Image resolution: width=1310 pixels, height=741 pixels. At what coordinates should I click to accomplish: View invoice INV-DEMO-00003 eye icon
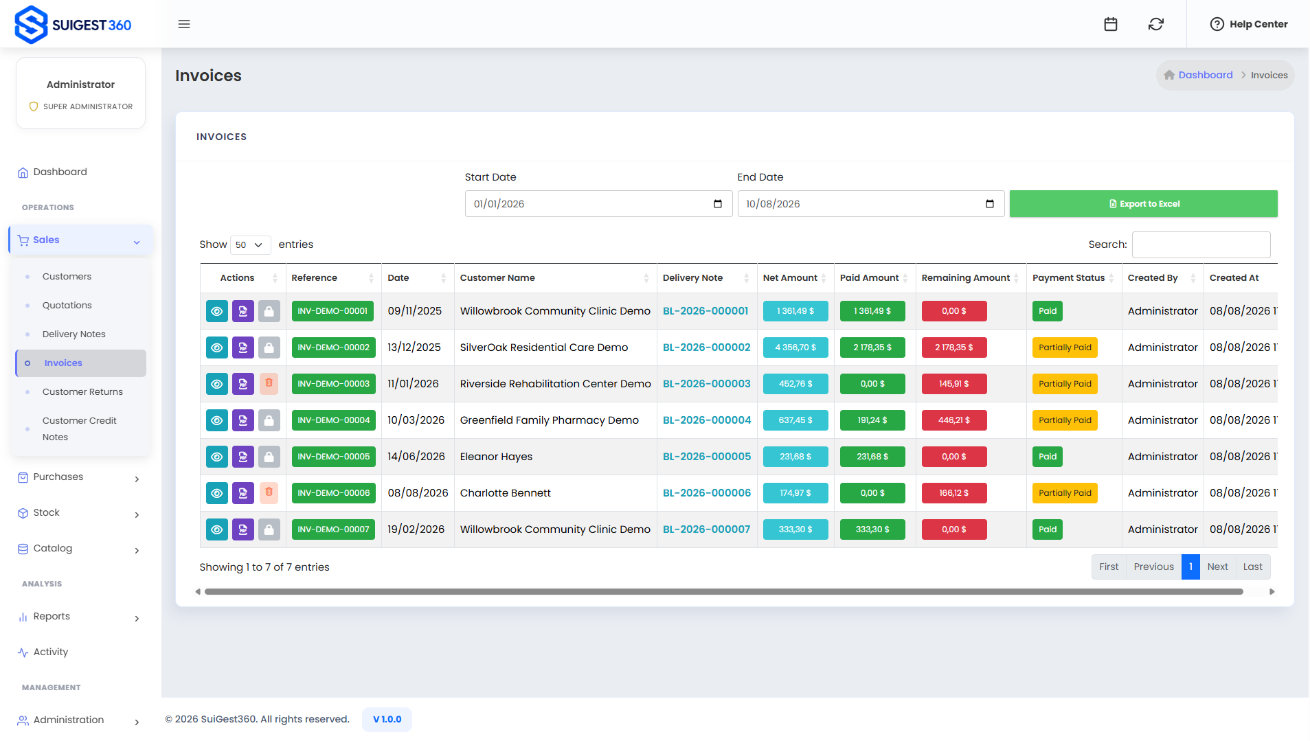point(217,384)
